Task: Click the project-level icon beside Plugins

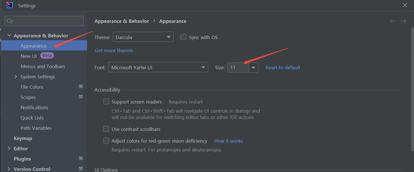Action: tap(81, 159)
